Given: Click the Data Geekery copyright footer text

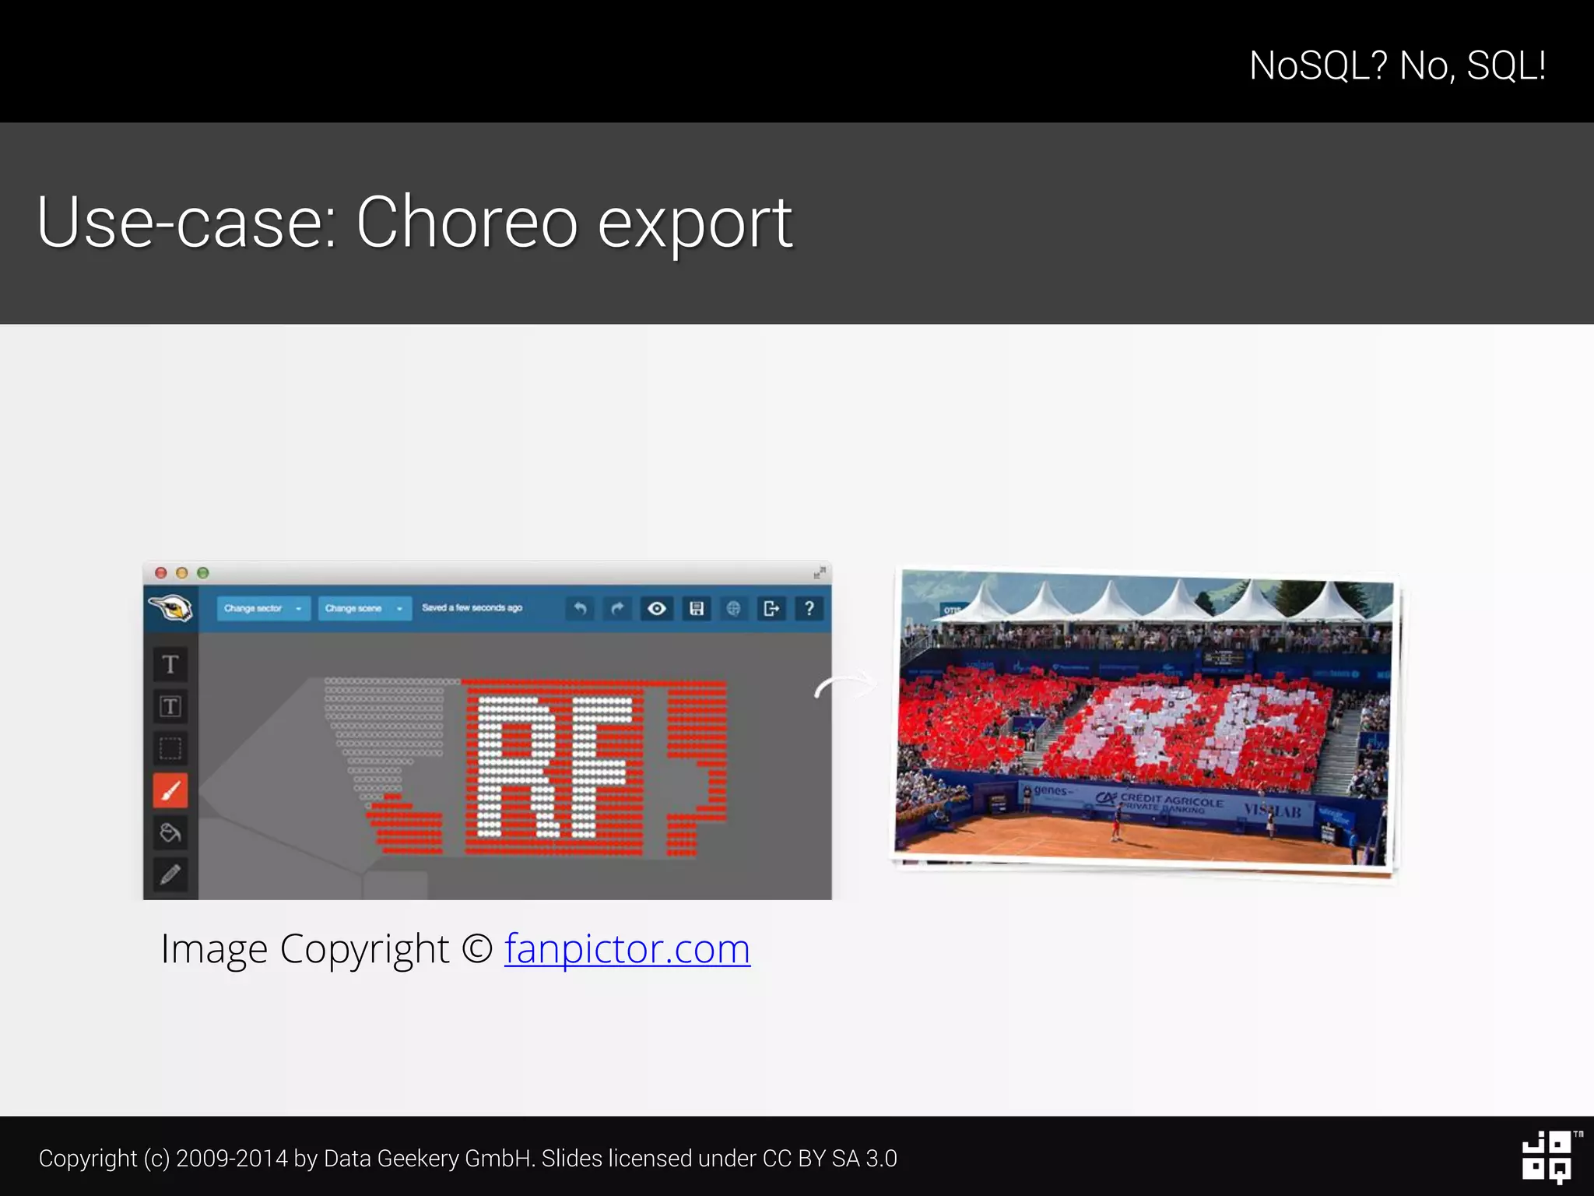Looking at the screenshot, I should 468,1158.
